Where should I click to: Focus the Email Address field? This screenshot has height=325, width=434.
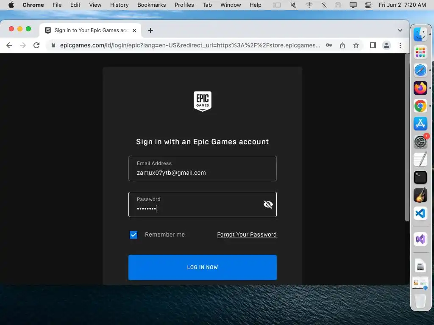[202, 168]
